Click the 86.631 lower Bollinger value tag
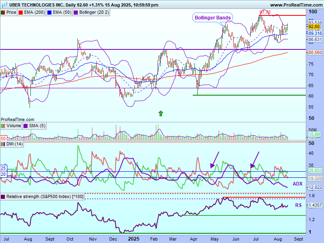 [315, 39]
